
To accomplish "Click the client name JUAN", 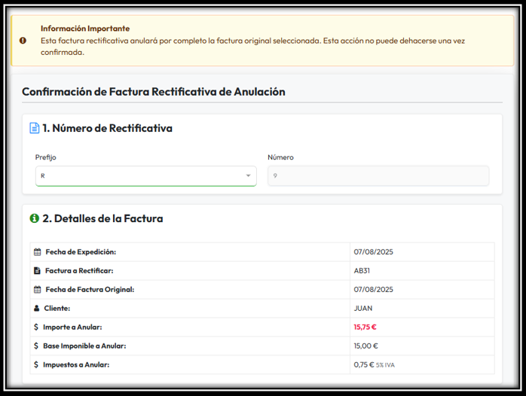I will point(362,309).
